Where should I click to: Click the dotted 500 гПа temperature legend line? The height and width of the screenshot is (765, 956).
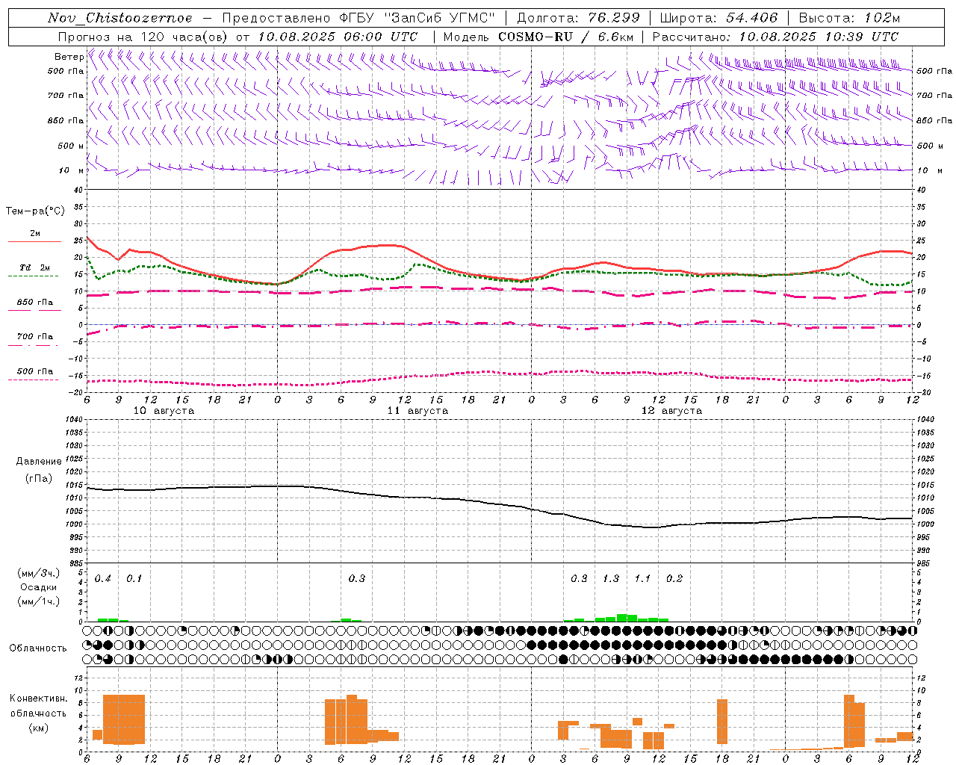33,380
